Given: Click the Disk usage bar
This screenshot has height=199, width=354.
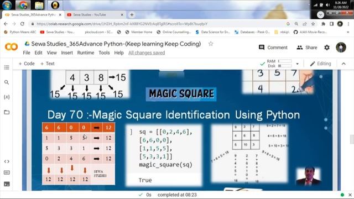Looking at the screenshot, I should pyautogui.click(x=285, y=66).
